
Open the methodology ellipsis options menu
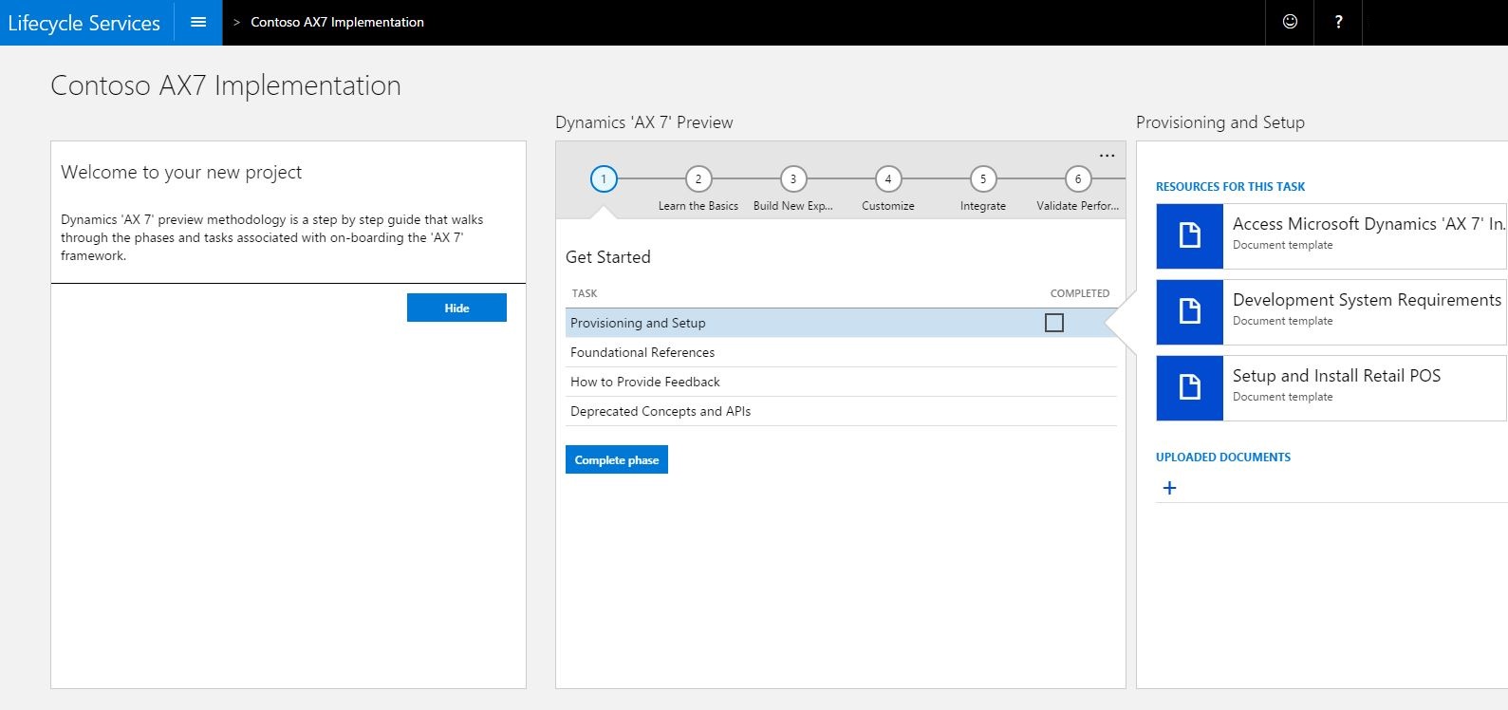pyautogui.click(x=1107, y=156)
